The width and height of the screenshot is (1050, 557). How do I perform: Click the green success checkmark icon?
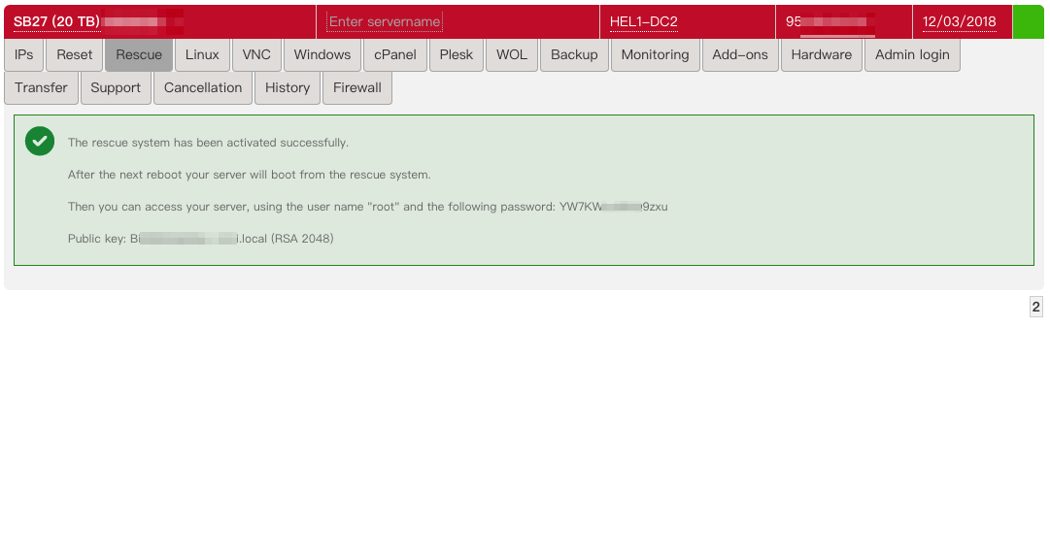pyautogui.click(x=40, y=141)
